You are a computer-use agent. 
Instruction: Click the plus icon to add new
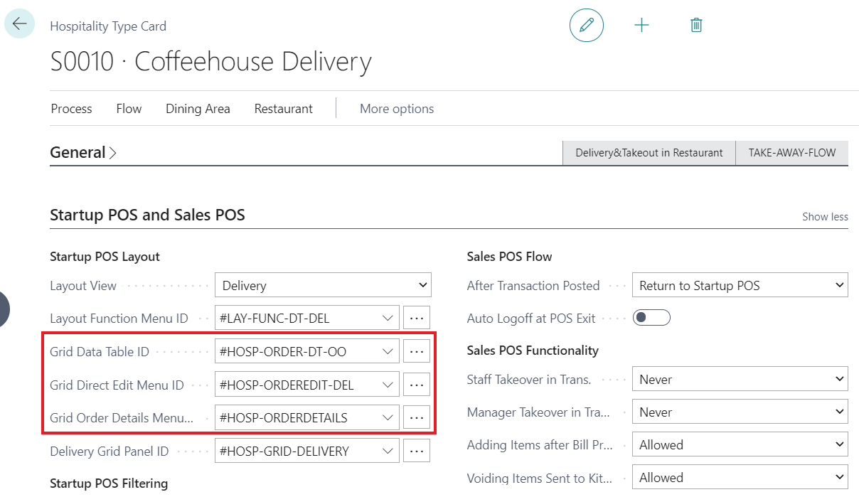[641, 26]
